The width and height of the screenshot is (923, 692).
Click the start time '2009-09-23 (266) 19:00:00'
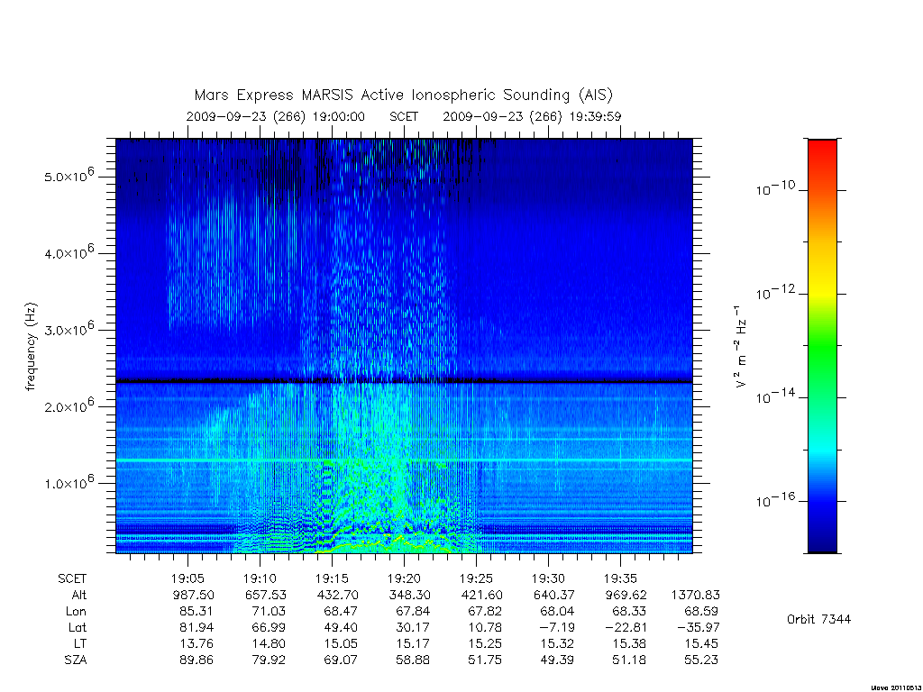(276, 116)
